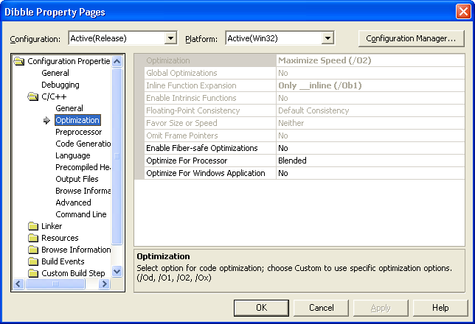Click the Resources folder icon
This screenshot has height=324, width=475.
click(x=32, y=238)
